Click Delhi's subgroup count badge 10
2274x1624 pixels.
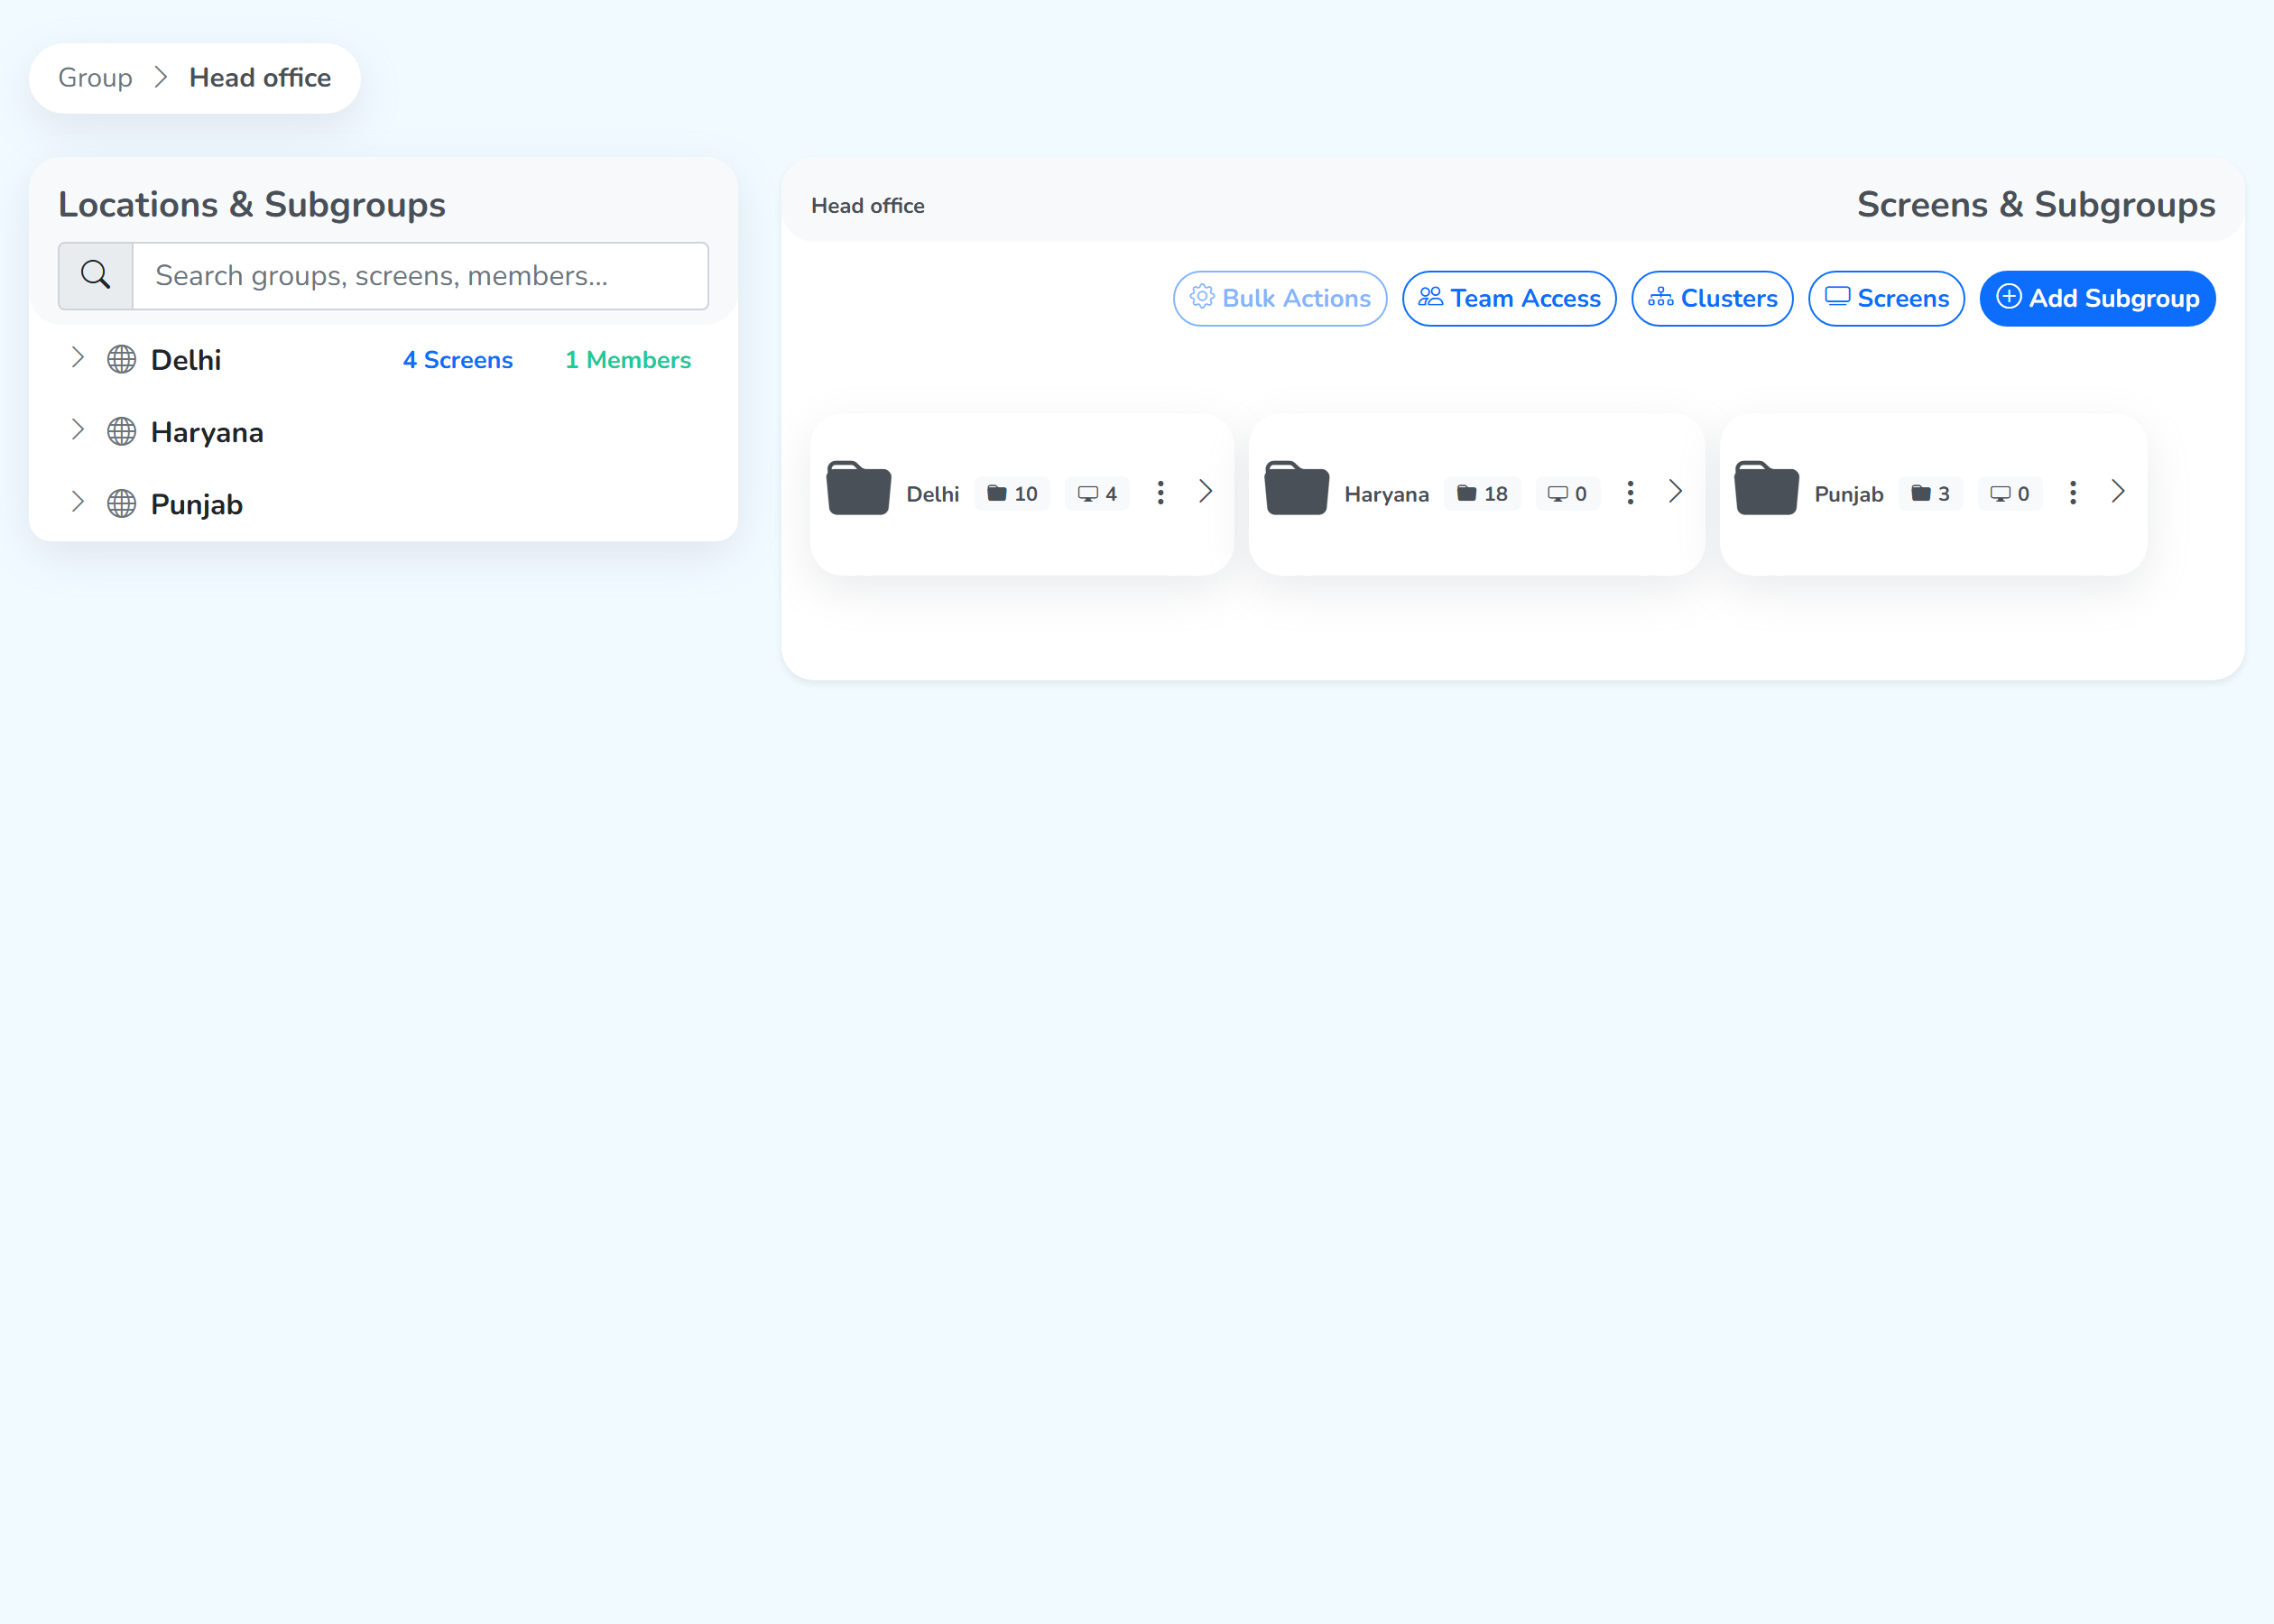click(x=1012, y=493)
